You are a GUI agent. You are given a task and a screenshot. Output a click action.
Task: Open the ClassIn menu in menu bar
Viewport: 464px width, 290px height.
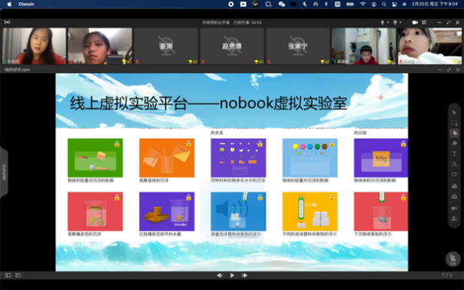point(26,4)
